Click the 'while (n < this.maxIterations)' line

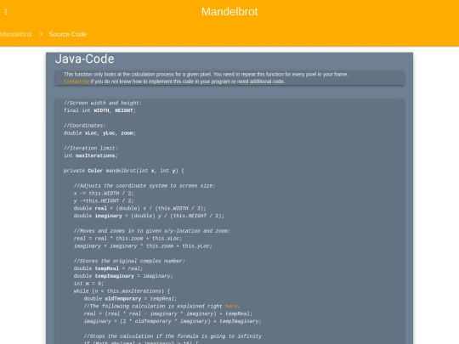(x=122, y=291)
